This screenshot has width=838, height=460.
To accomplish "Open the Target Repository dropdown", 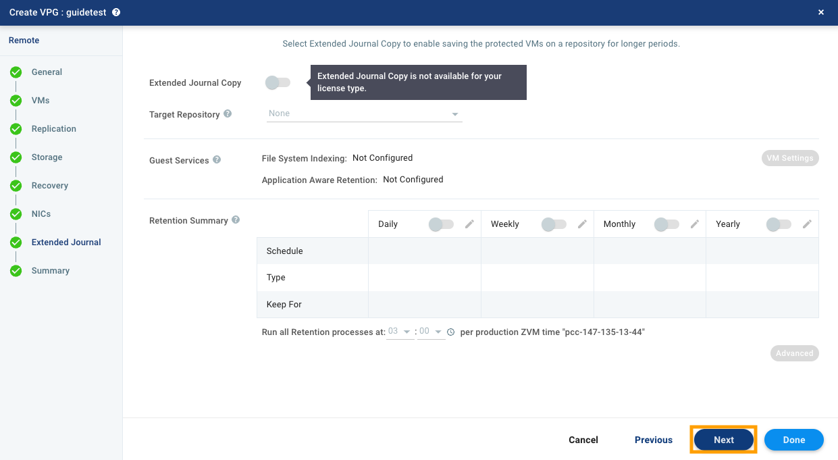I will tap(365, 113).
